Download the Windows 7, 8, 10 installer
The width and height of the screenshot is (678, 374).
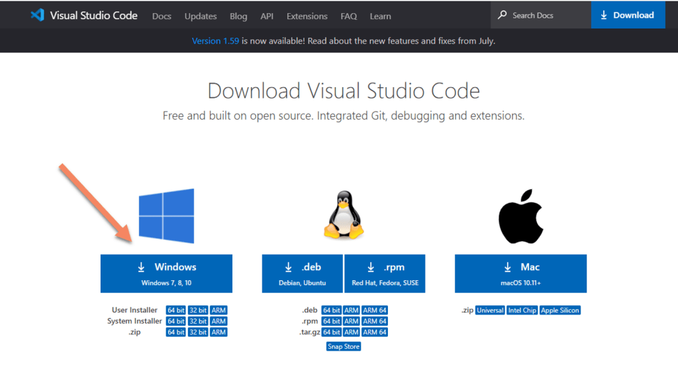166,273
